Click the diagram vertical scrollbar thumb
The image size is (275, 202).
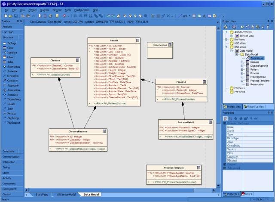pos(218,77)
